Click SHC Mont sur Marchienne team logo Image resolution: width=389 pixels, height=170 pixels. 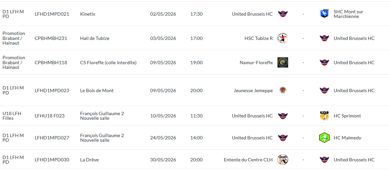point(324,14)
